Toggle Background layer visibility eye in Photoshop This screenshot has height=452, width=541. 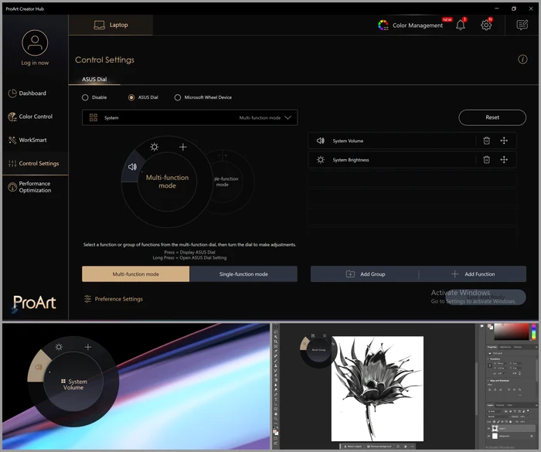click(x=488, y=436)
